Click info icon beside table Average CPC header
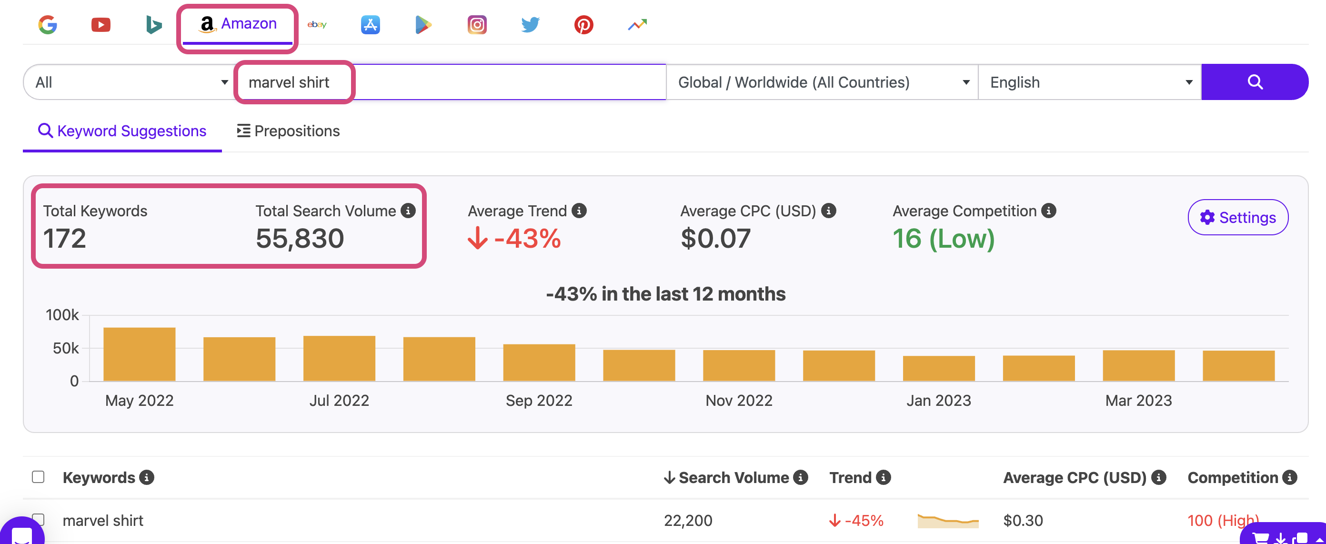This screenshot has height=544, width=1326. (1158, 477)
